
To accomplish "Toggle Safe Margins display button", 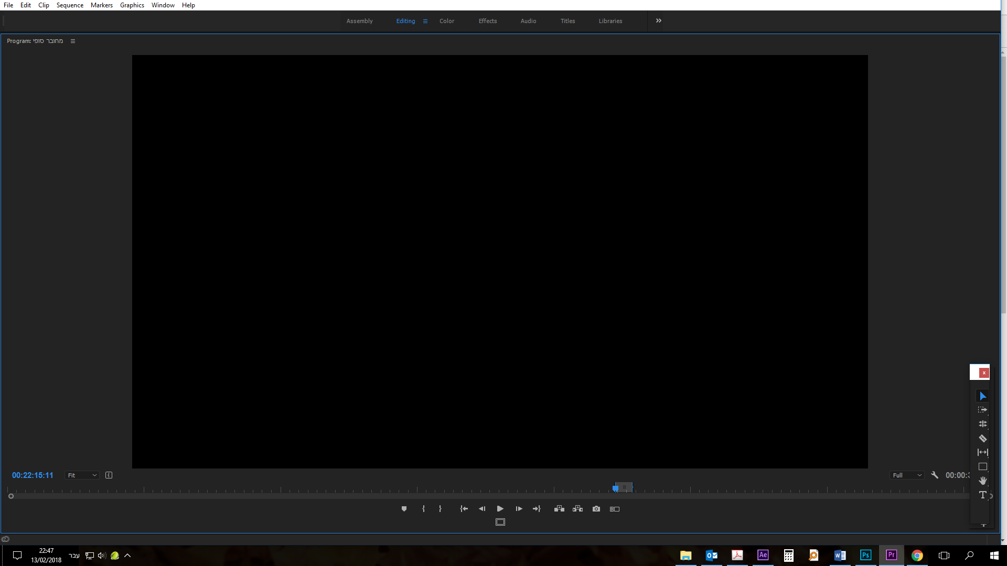I will click(x=500, y=522).
